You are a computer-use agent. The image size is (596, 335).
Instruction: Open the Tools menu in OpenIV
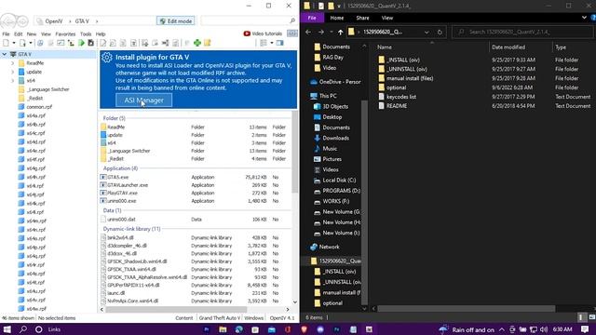tap(86, 34)
